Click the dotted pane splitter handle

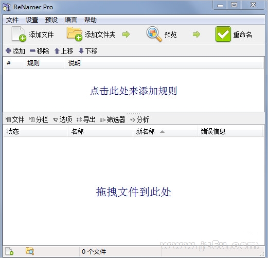pyautogui.click(x=134, y=114)
